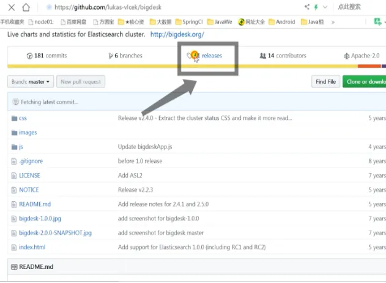This screenshot has width=386, height=283.
Task: Open the bigdesk-2.0.0-SNAPSHOT.jpg file
Action: [x=55, y=233]
